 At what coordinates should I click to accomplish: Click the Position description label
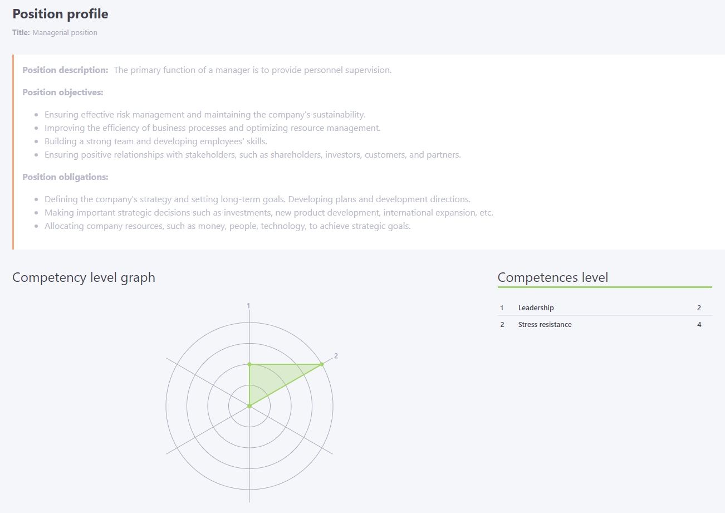65,70
